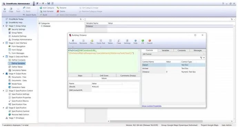Click Add Category
Viewport: 238px width, 129px height.
point(47,8)
